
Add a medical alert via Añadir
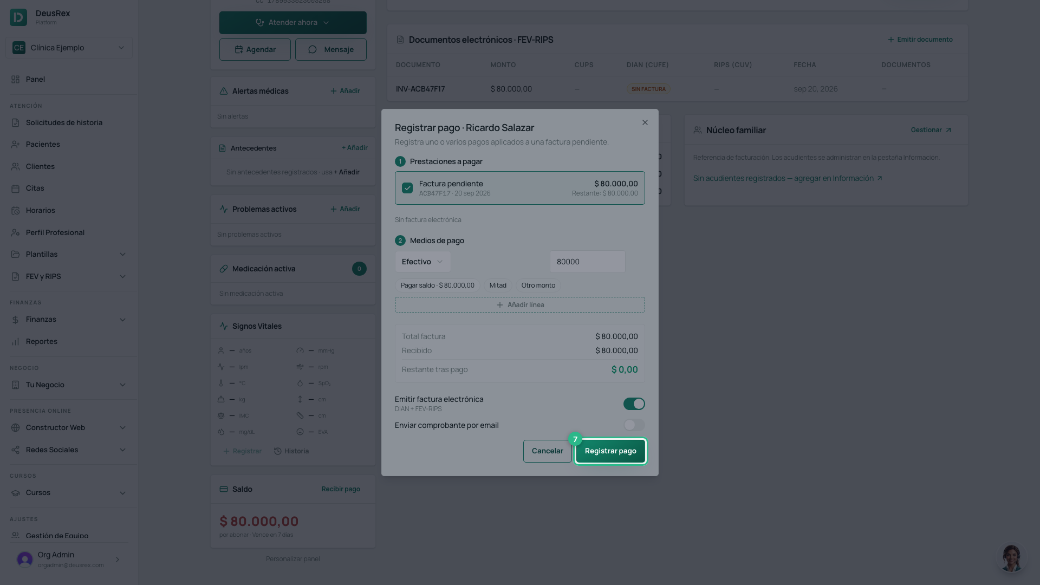(x=345, y=91)
